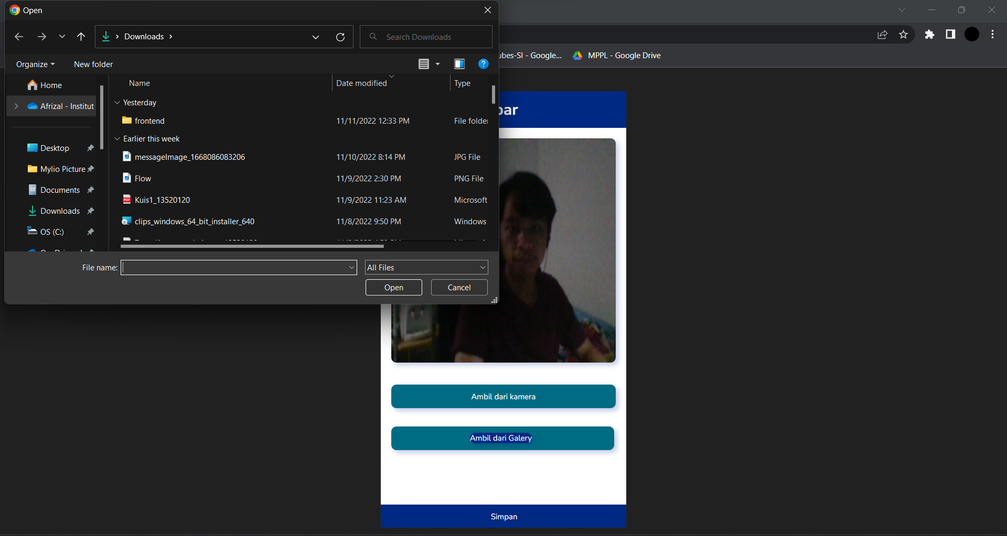Viewport: 1007px width, 536px height.
Task: Open recent locations dropdown arrow
Action: pos(62,37)
